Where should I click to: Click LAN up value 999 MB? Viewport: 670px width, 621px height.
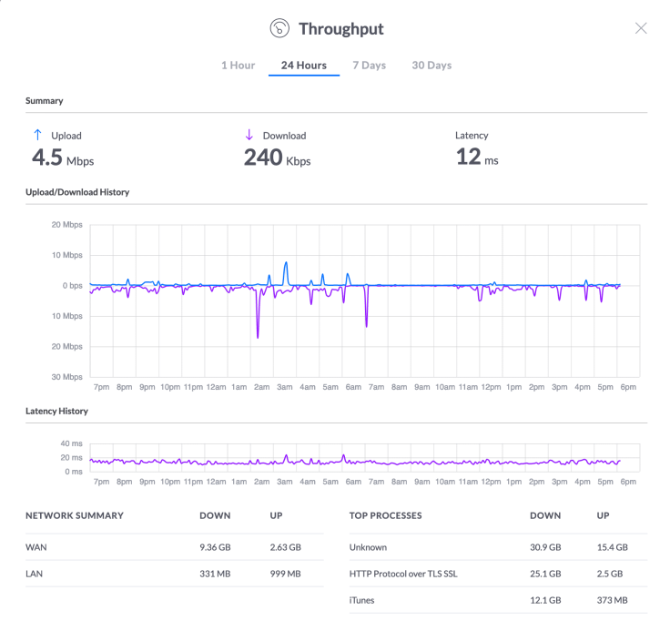point(285,574)
